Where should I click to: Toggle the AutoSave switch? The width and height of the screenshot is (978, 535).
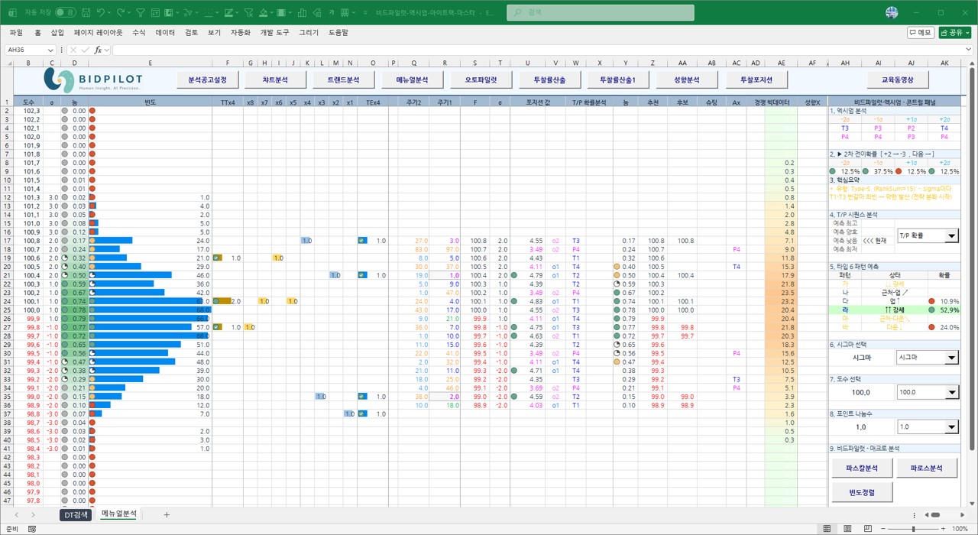coord(65,12)
